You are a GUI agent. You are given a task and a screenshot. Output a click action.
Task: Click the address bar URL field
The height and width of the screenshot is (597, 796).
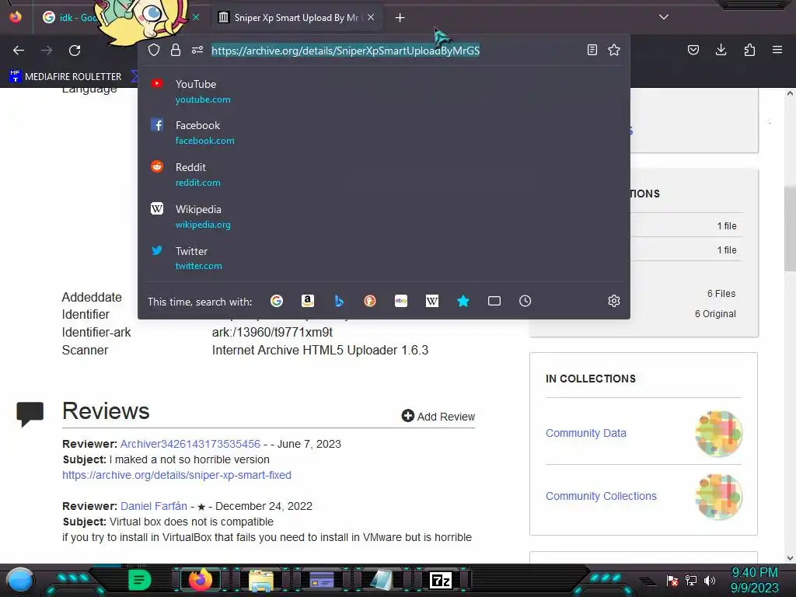[346, 51]
